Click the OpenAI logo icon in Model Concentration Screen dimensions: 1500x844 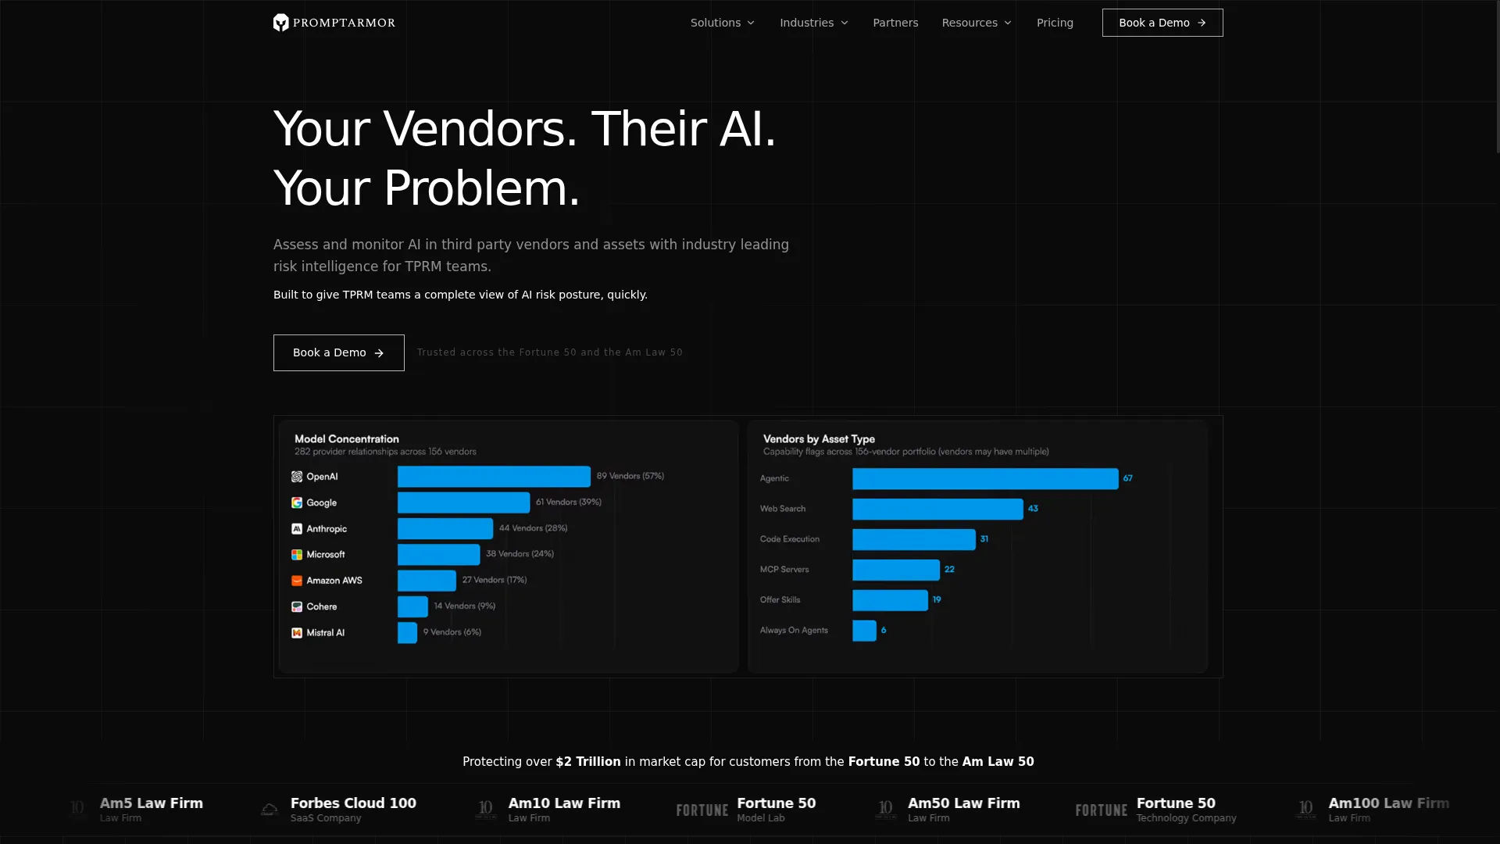click(297, 477)
